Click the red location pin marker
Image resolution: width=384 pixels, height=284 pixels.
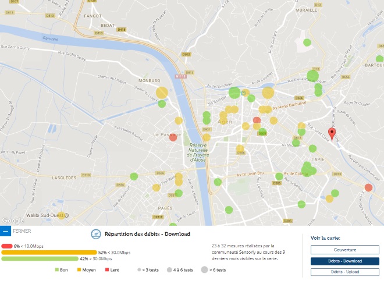pyautogui.click(x=332, y=134)
